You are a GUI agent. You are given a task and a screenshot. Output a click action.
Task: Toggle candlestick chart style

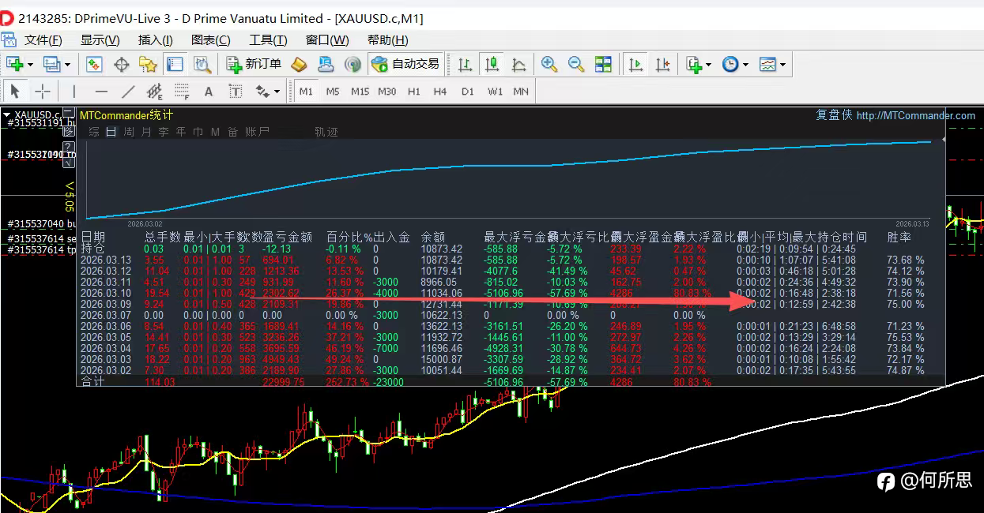click(x=492, y=64)
